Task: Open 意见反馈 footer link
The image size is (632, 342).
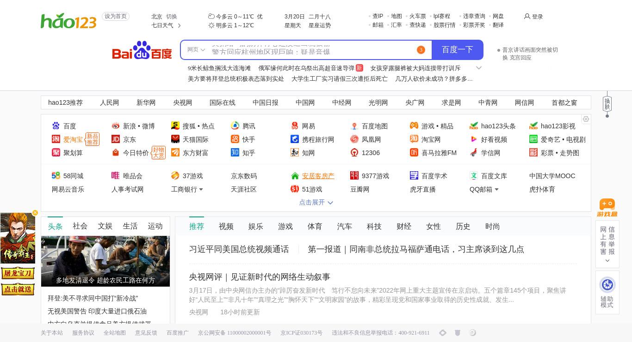Action: (x=146, y=333)
